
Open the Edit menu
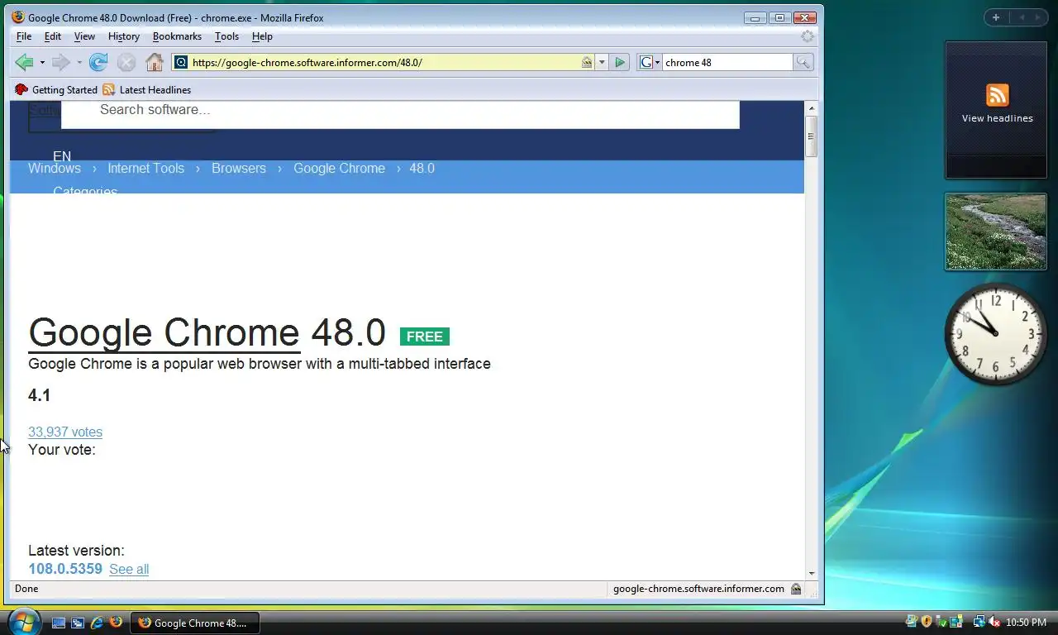tap(53, 36)
